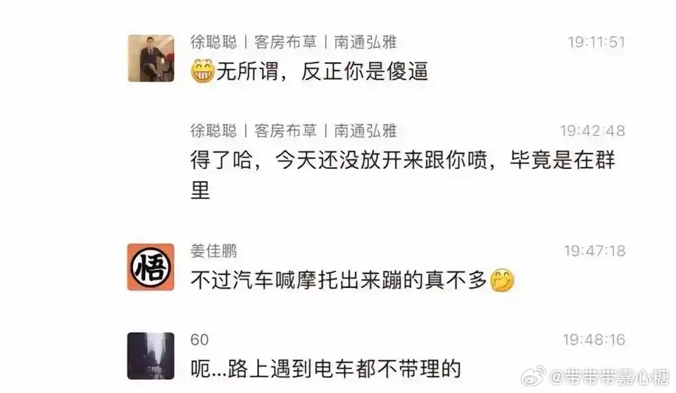Click the timestamp 19:42:48
Viewport: 676px width, 393px height.
pos(592,131)
